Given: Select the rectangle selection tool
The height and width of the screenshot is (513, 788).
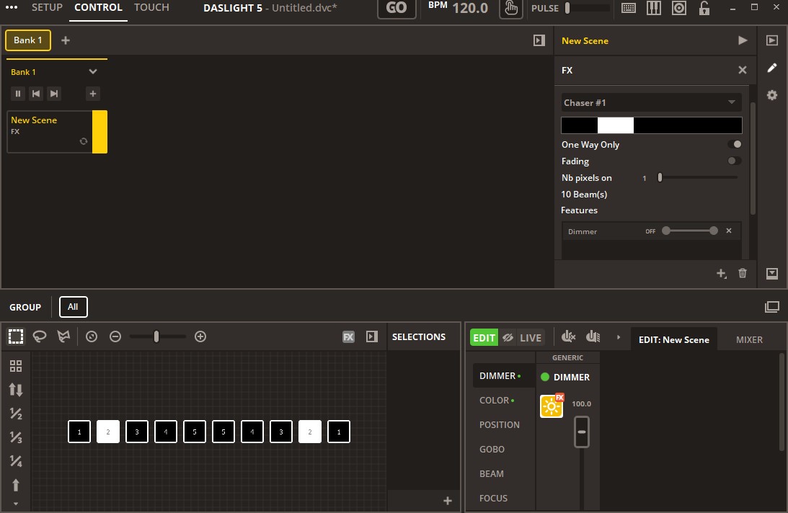Looking at the screenshot, I should point(16,336).
